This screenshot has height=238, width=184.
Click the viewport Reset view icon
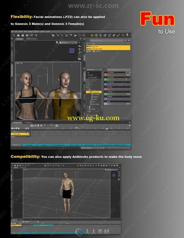click(79, 59)
